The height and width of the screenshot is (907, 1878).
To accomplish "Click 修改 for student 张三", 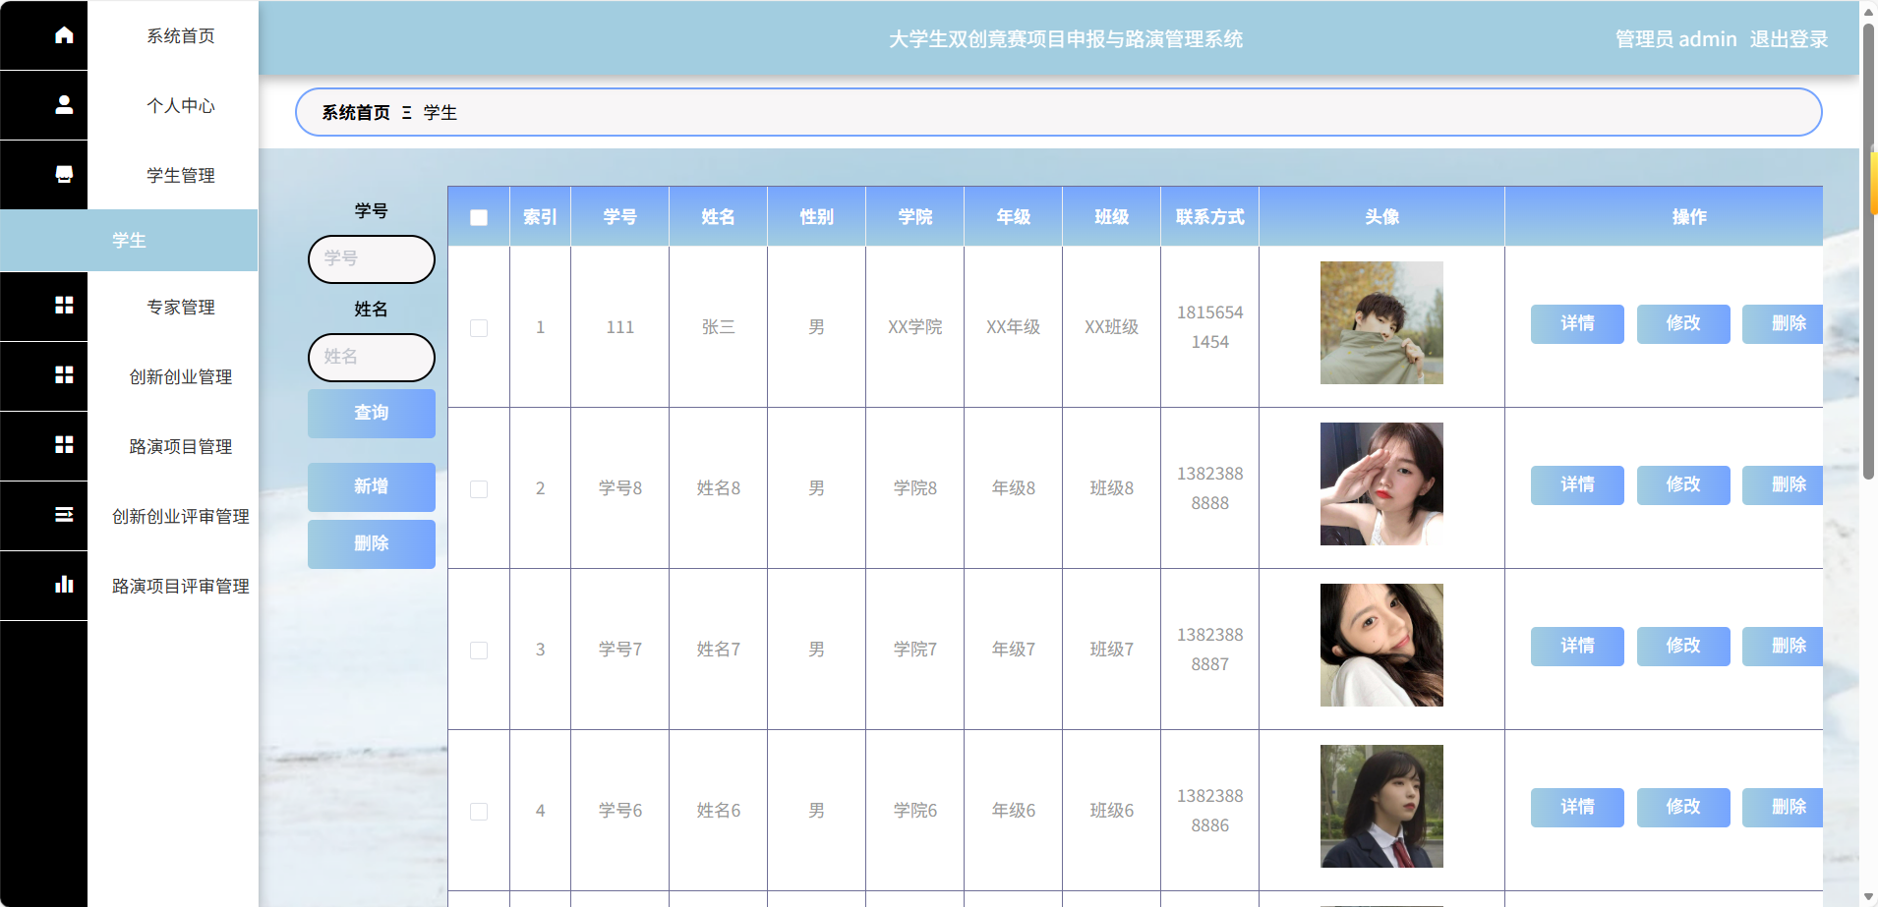I will point(1683,323).
